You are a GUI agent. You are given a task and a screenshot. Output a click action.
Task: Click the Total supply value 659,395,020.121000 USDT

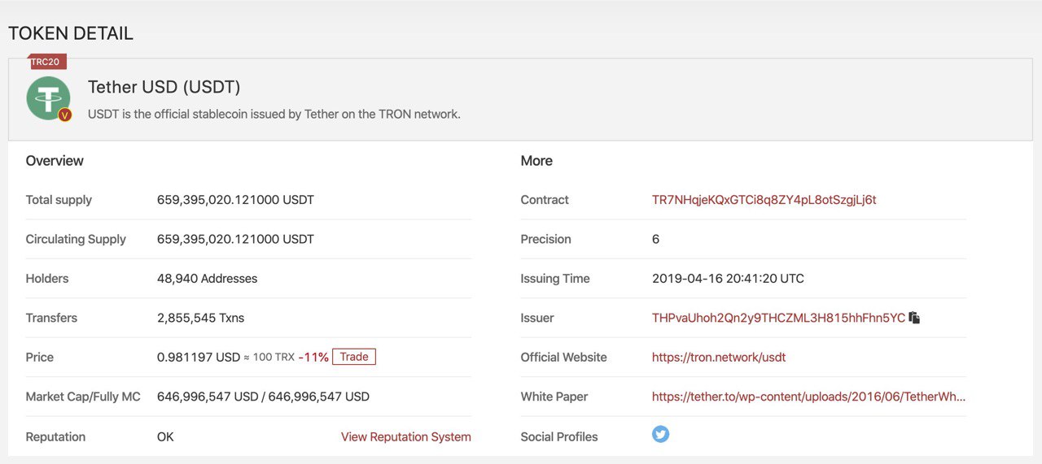click(x=235, y=200)
